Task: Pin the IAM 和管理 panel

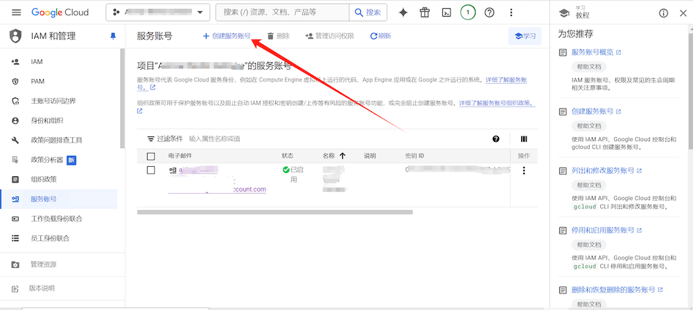Action: coord(114,36)
